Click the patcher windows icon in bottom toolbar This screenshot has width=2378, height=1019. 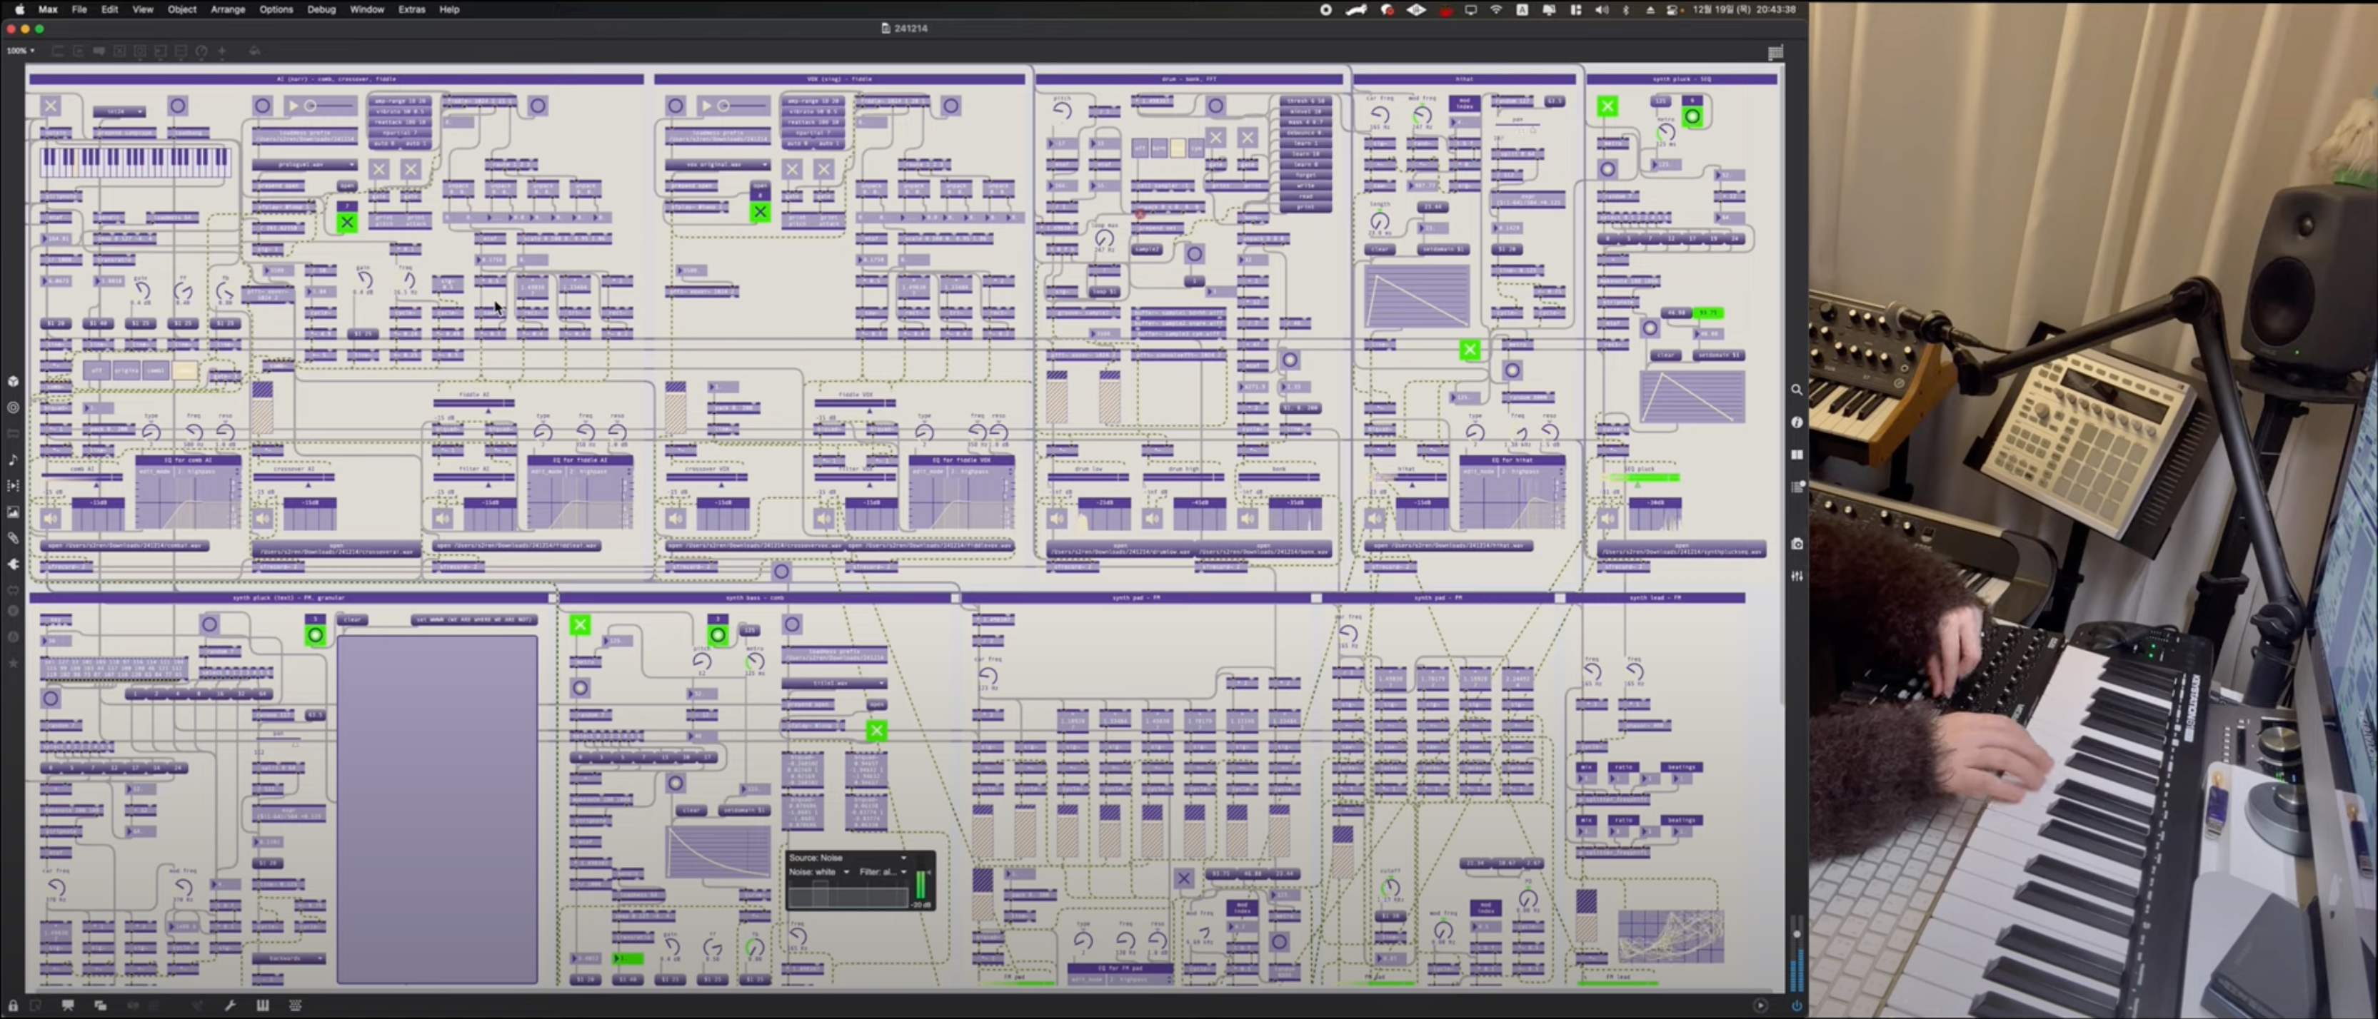coord(100,1005)
